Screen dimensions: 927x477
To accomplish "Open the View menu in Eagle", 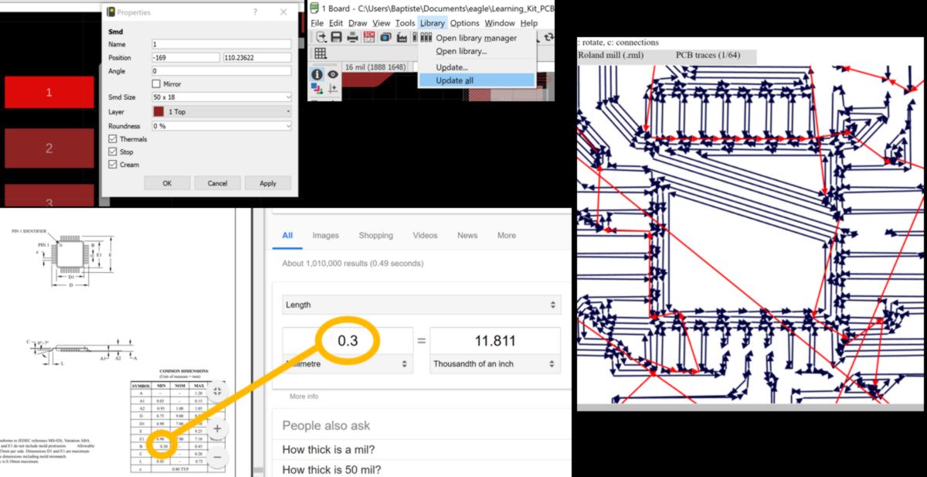I will [x=382, y=23].
